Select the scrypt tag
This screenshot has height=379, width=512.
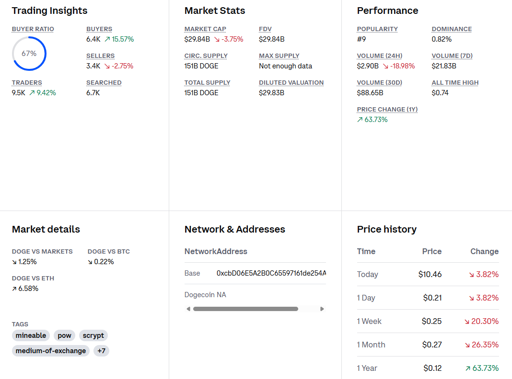click(x=93, y=335)
